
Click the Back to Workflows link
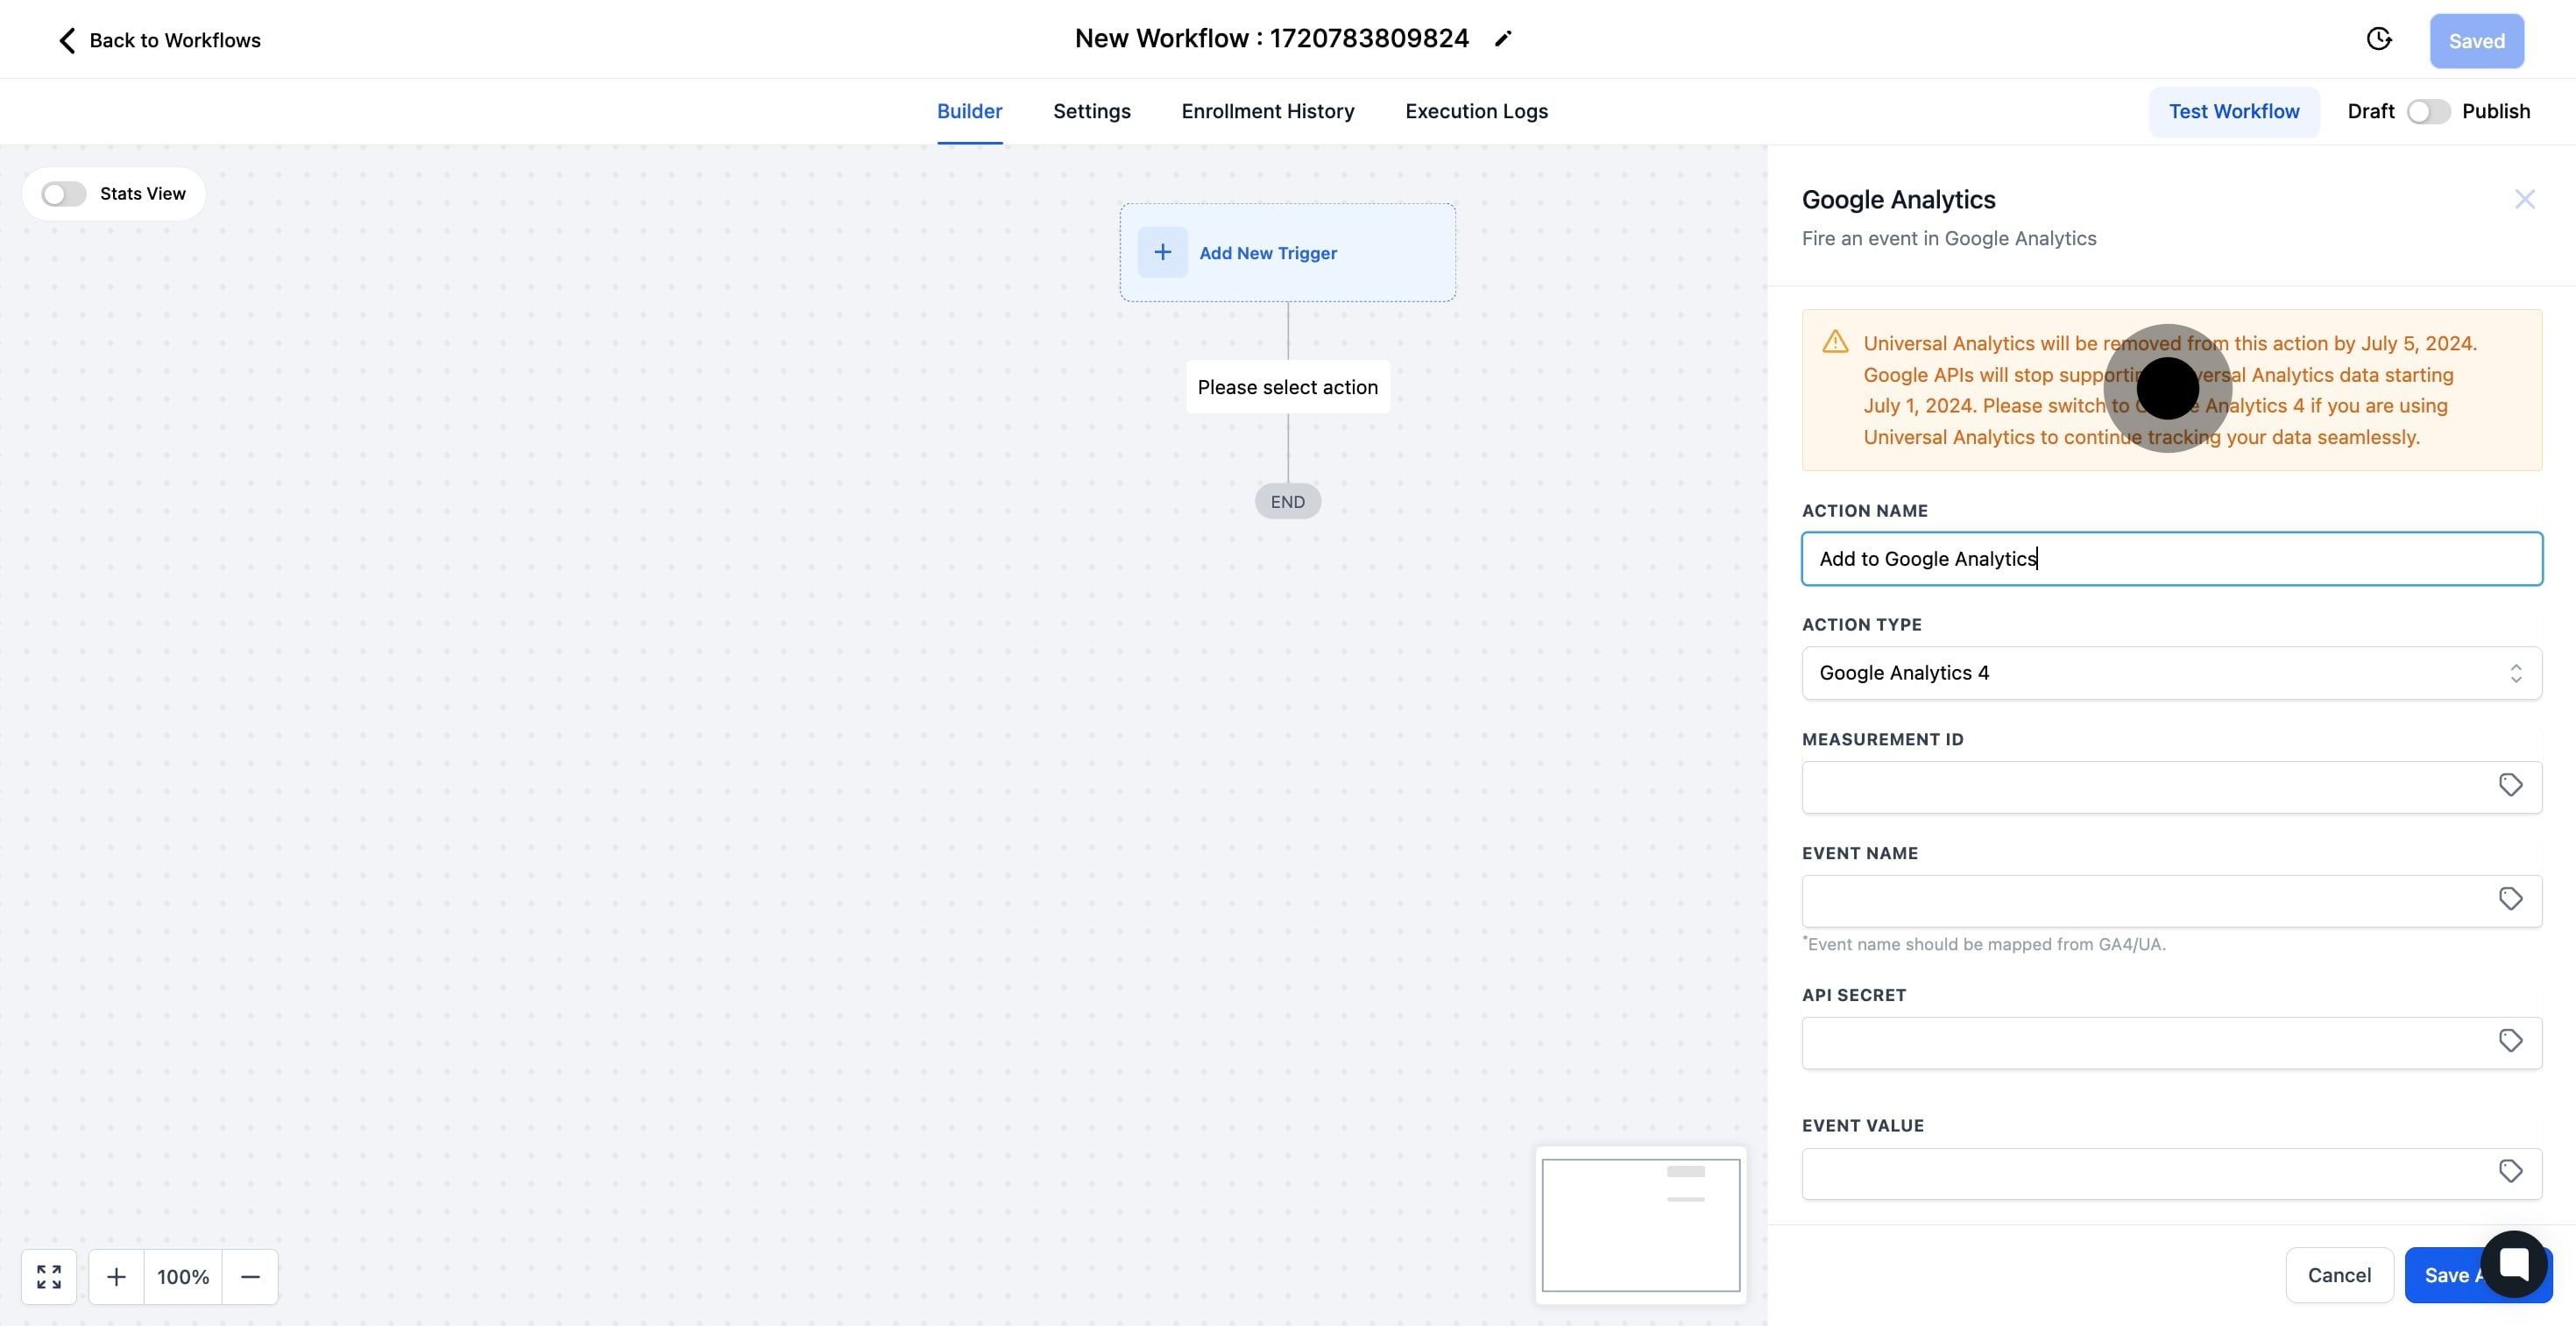159,40
